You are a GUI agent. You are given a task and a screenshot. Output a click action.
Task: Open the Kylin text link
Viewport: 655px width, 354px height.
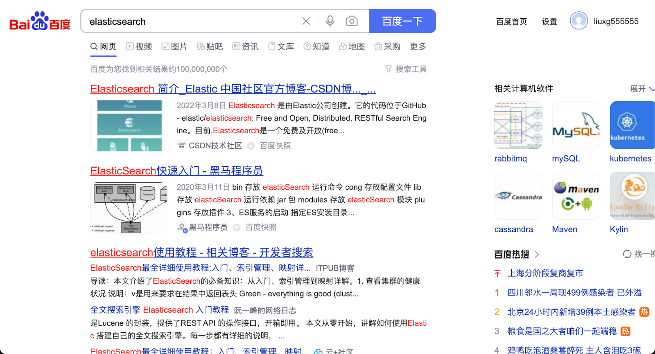tap(619, 229)
